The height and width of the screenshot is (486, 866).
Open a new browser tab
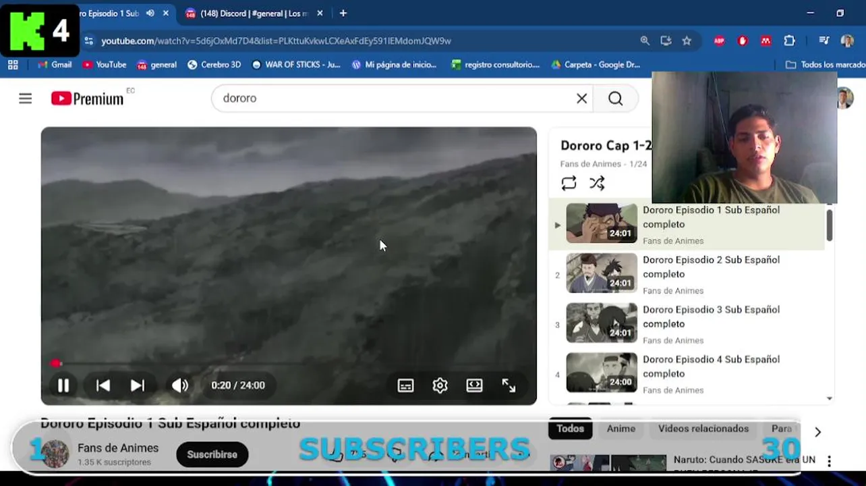[343, 13]
